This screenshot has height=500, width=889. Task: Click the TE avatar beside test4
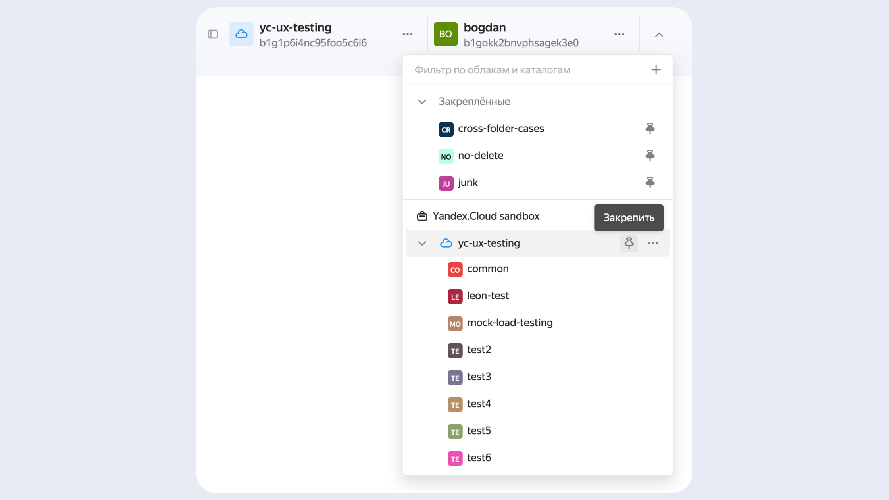pyautogui.click(x=455, y=405)
